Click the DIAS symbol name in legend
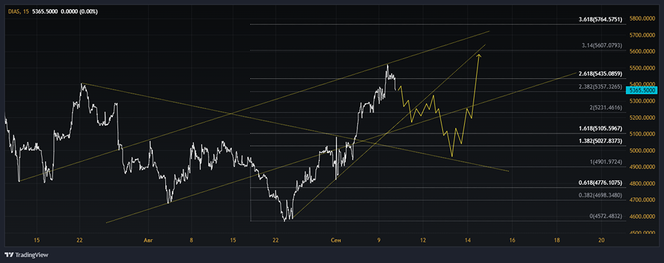 (14, 11)
